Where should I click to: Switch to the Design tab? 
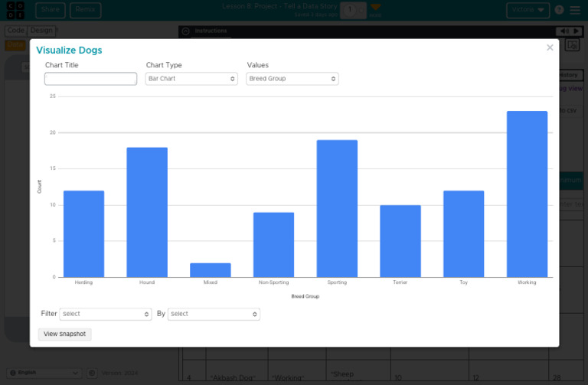[x=41, y=31]
